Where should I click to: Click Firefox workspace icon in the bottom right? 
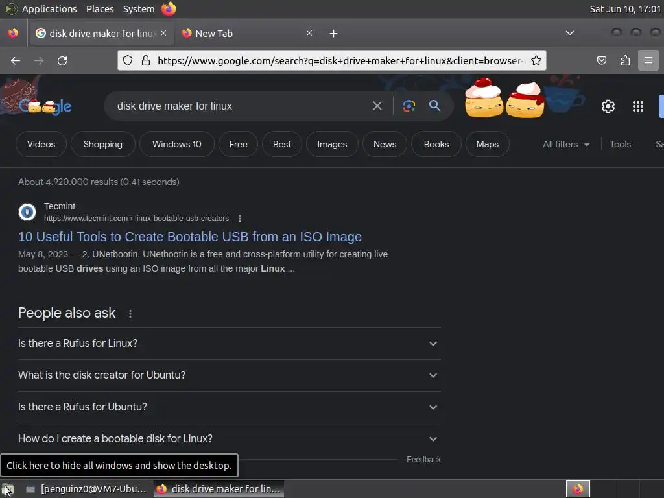[x=578, y=489]
